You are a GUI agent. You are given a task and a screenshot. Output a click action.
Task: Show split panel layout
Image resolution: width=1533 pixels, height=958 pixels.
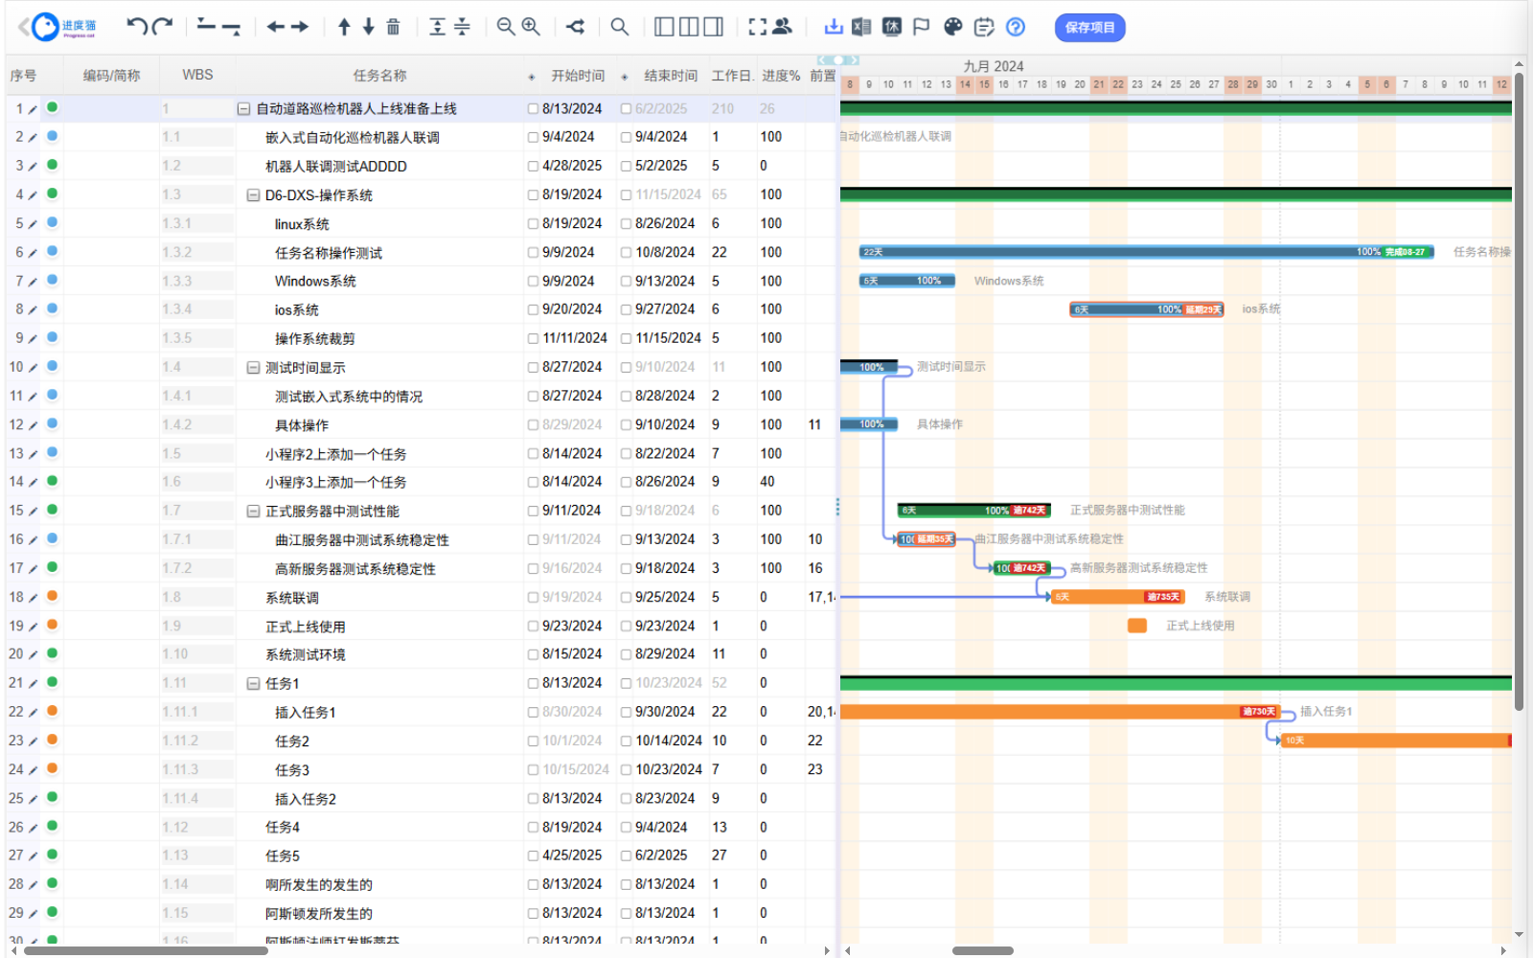[x=689, y=27]
